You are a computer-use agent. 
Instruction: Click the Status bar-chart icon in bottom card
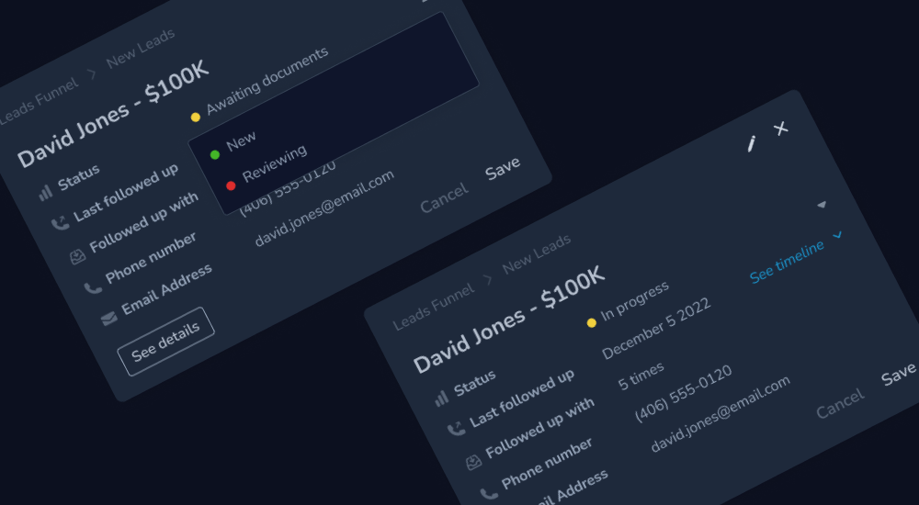click(441, 399)
